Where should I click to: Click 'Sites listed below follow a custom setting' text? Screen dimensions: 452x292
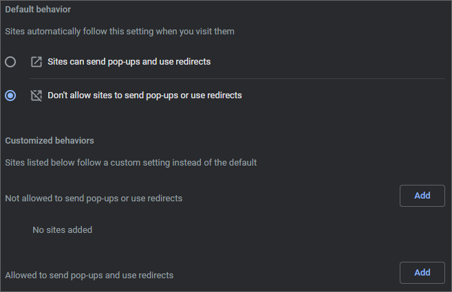pyautogui.click(x=131, y=163)
